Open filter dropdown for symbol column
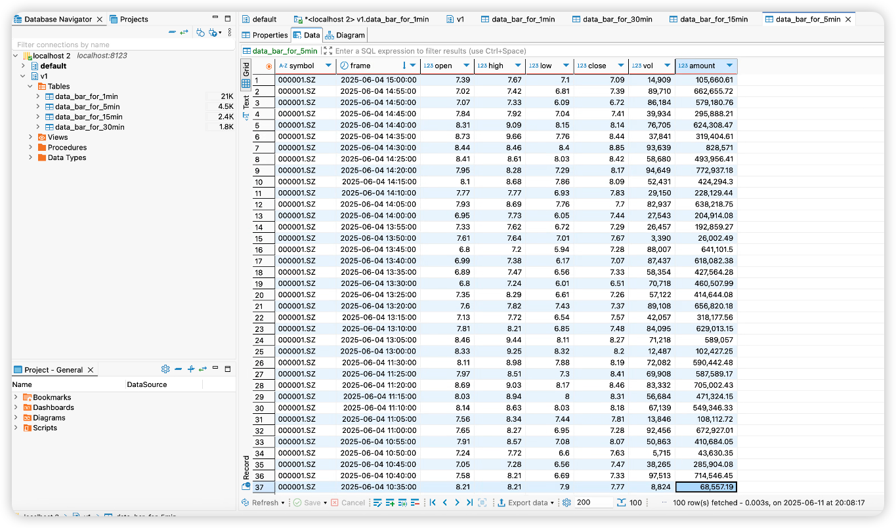The height and width of the screenshot is (528, 896). click(x=328, y=66)
